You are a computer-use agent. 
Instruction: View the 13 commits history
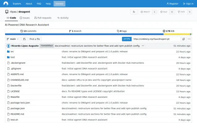point(28,31)
